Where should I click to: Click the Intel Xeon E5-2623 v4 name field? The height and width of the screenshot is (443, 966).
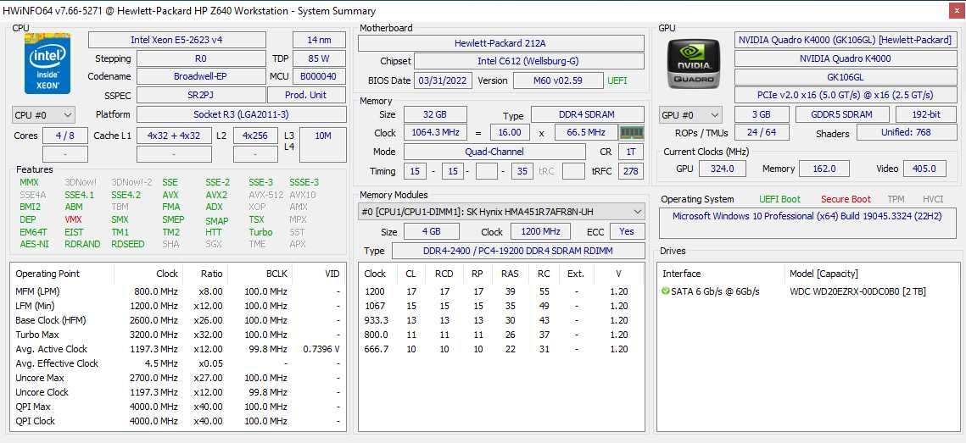point(176,40)
